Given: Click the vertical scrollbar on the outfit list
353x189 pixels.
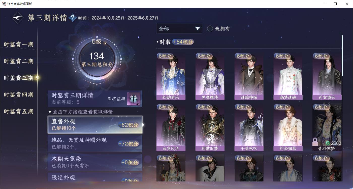Looking at the screenshot, I should [342, 56].
